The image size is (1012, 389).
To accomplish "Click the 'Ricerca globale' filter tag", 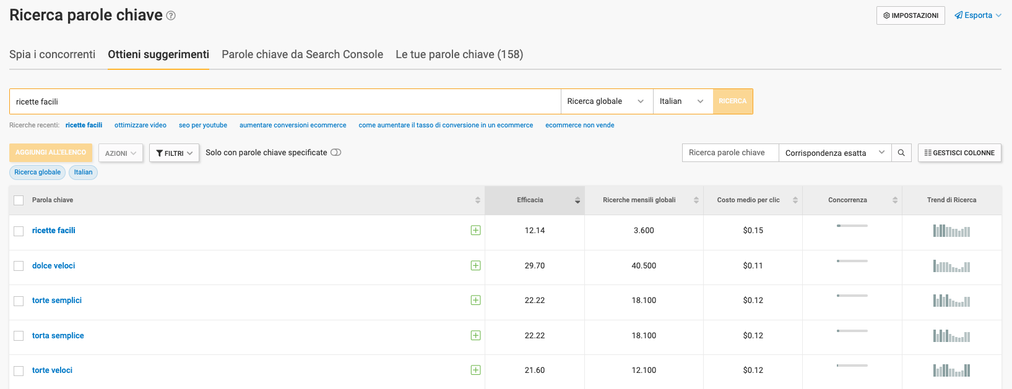I will pyautogui.click(x=38, y=173).
